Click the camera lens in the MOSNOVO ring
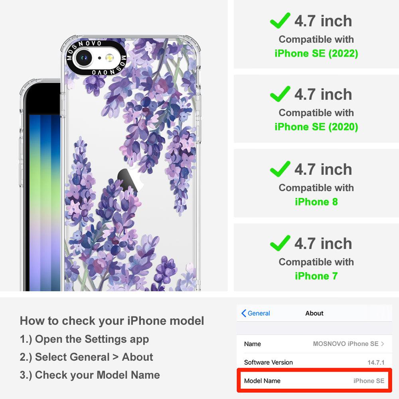Image resolution: width=399 pixels, height=399 pixels. pyautogui.click(x=83, y=58)
